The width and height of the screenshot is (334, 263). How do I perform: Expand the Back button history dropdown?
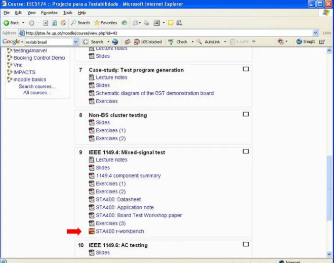23,23
